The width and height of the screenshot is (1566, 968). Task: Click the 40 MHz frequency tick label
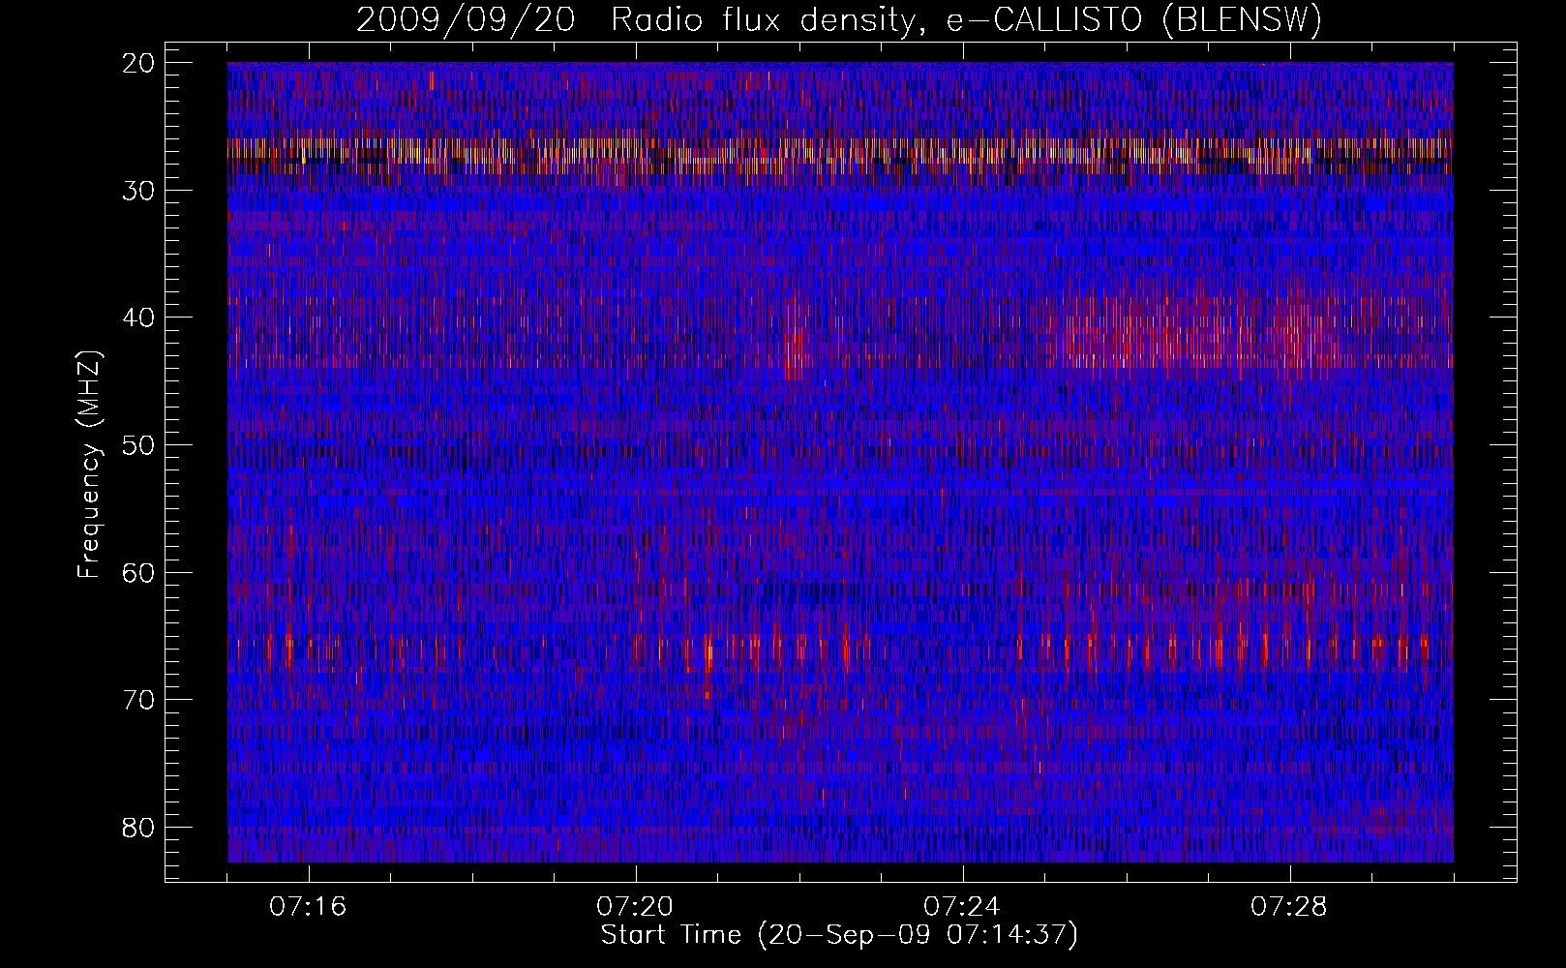pyautogui.click(x=139, y=318)
